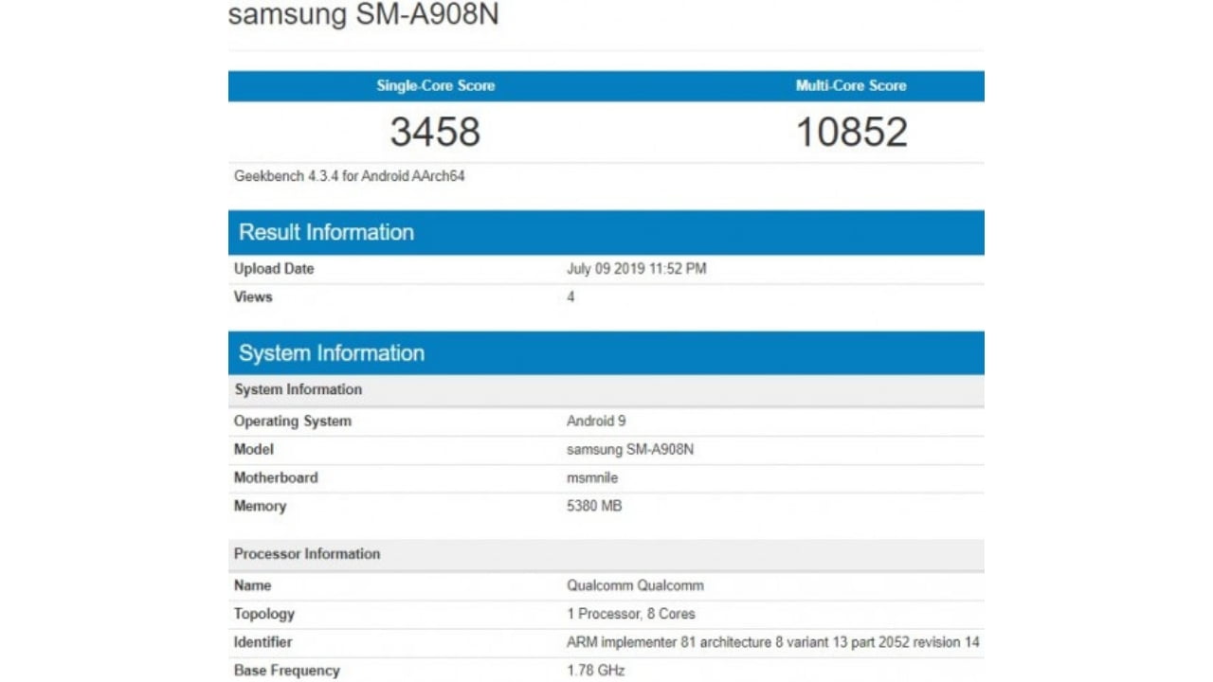Image resolution: width=1213 pixels, height=682 pixels.
Task: Click the Single-Core Score value 3458
Action: (436, 131)
